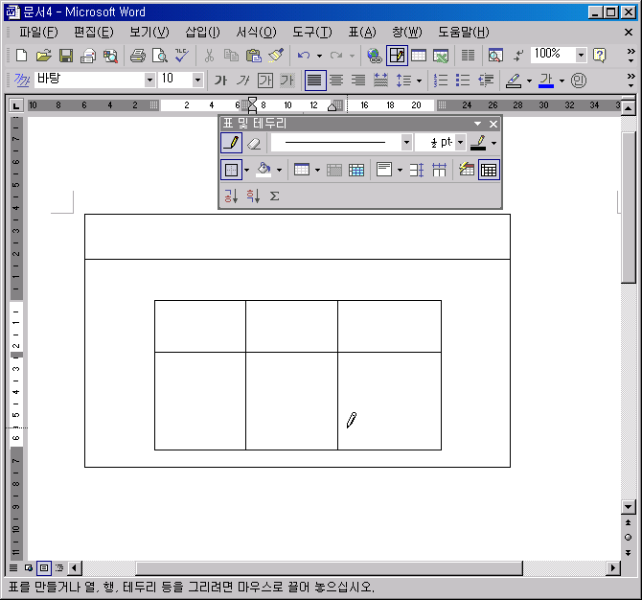642x600 pixels.
Task: Click the vertical scrollbar down arrow
Action: point(629,507)
